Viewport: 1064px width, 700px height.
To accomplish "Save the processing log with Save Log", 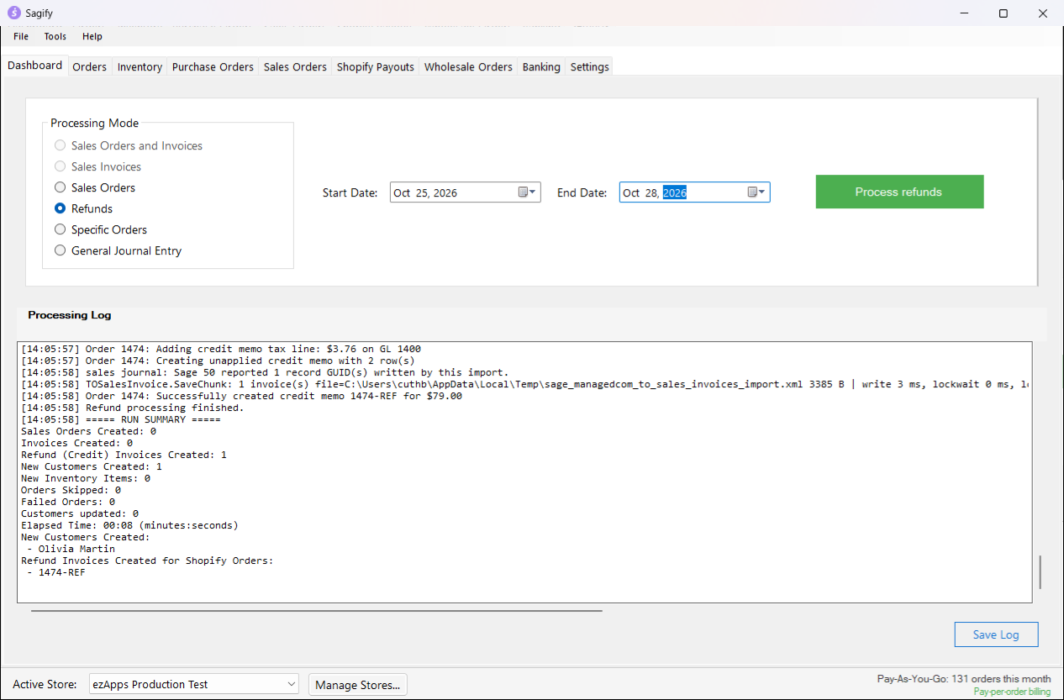I will [x=996, y=634].
